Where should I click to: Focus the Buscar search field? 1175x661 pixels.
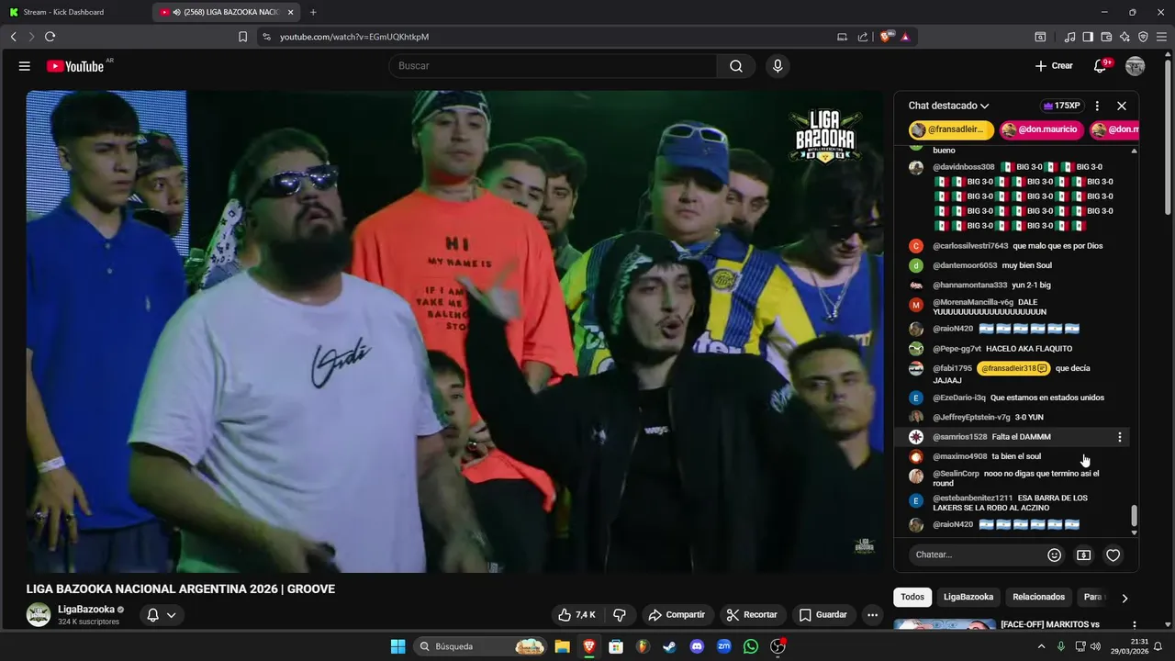pos(554,66)
